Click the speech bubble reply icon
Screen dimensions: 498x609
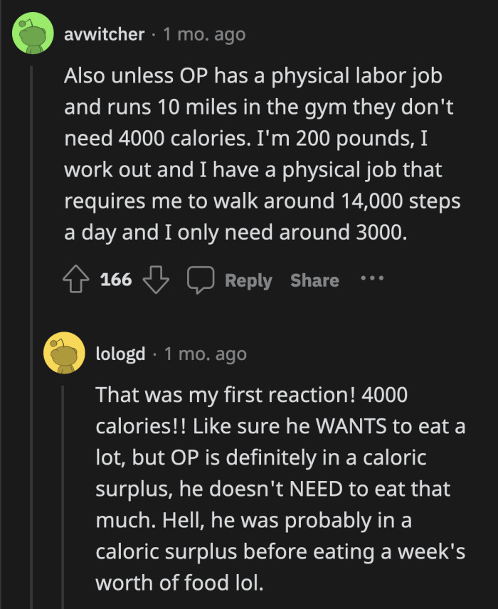[200, 280]
